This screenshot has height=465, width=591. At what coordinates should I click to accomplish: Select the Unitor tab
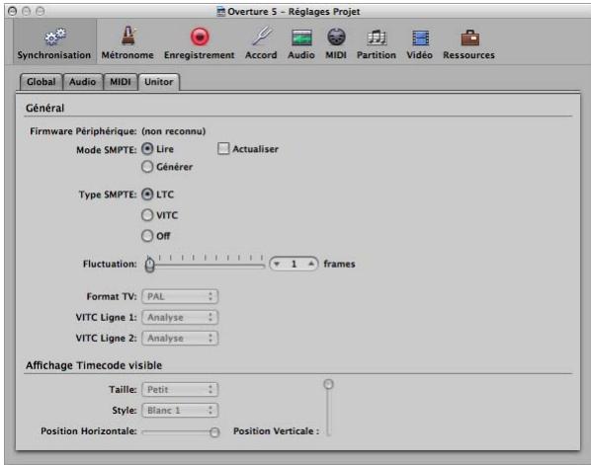(159, 82)
